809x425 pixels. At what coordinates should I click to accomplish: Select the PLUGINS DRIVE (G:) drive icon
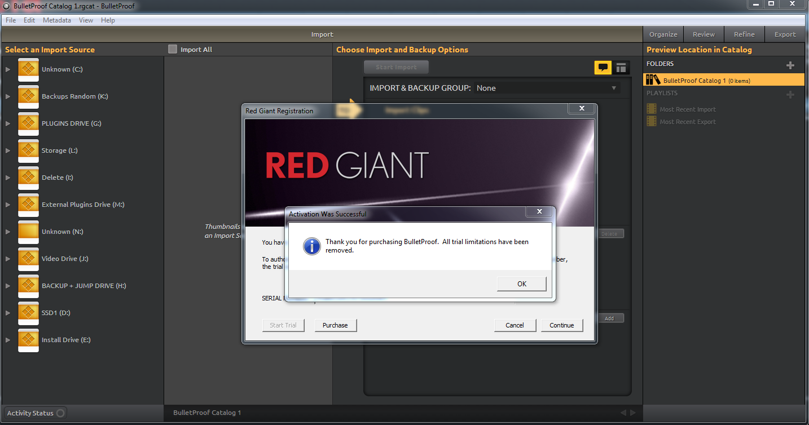(28, 123)
